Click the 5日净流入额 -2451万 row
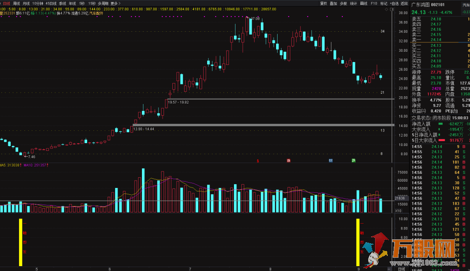The width and height of the screenshot is (470, 271). pyautogui.click(x=440, y=135)
